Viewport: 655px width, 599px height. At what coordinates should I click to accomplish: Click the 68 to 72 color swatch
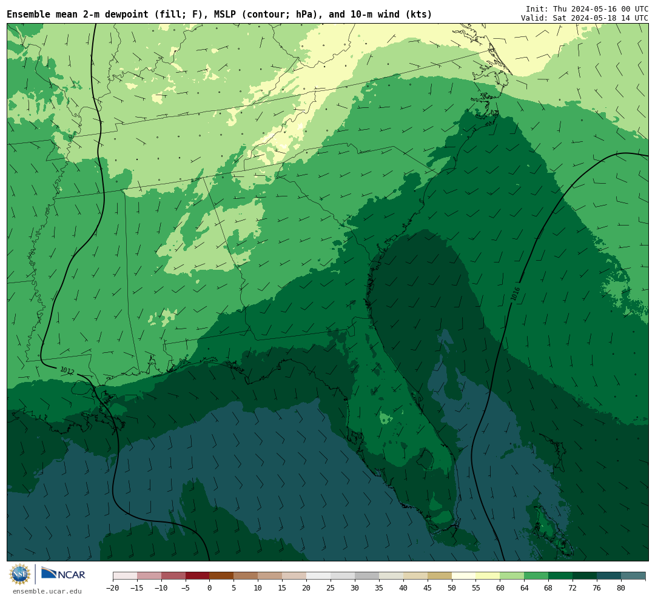561,576
